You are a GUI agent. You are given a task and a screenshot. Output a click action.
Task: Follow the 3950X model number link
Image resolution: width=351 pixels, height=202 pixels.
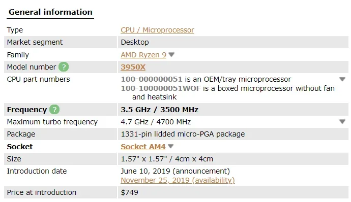[133, 67]
